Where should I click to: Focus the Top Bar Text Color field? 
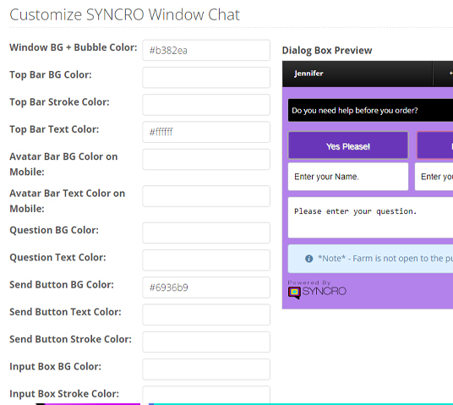pyautogui.click(x=206, y=132)
